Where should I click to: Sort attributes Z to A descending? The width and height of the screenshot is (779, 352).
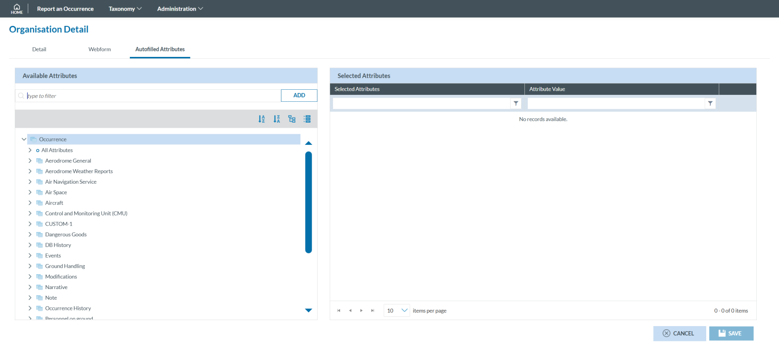point(277,119)
